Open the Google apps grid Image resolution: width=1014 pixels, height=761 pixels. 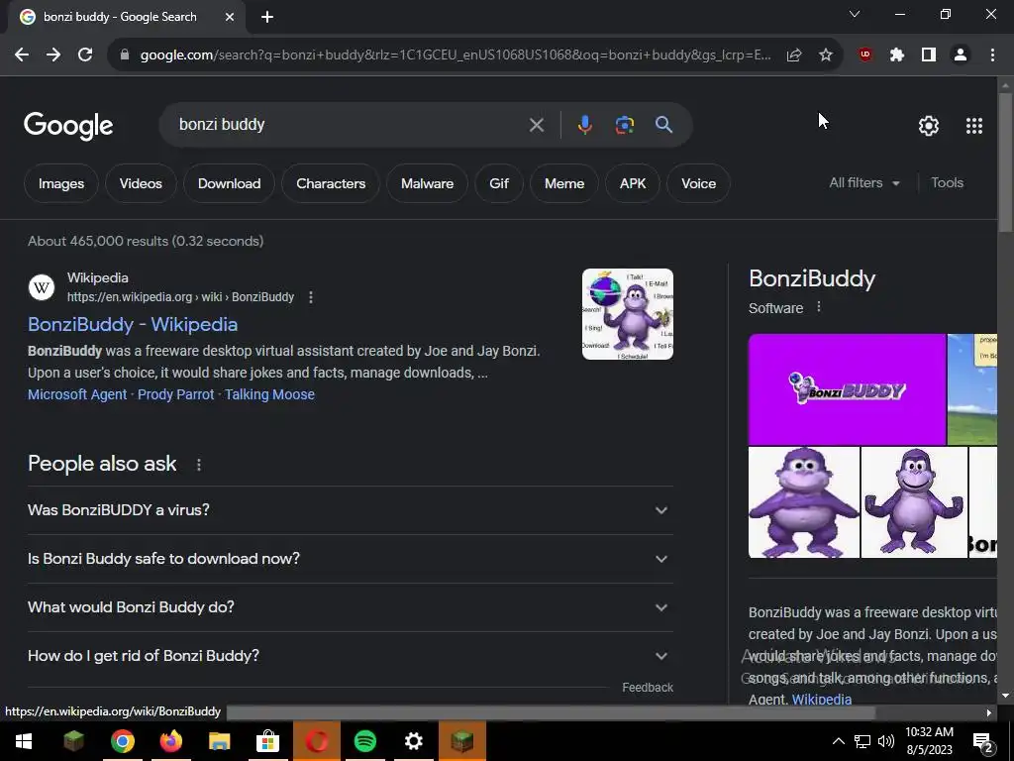click(x=974, y=126)
